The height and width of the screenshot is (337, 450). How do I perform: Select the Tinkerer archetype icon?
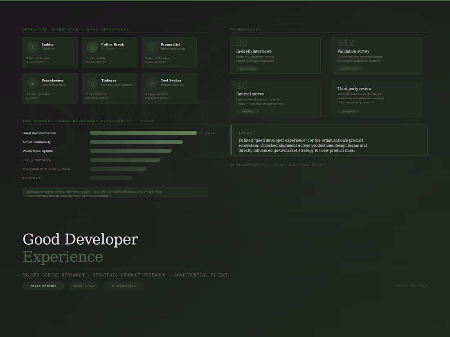[x=92, y=83]
